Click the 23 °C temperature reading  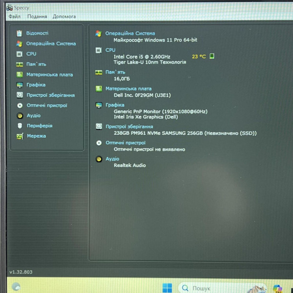pos(199,57)
